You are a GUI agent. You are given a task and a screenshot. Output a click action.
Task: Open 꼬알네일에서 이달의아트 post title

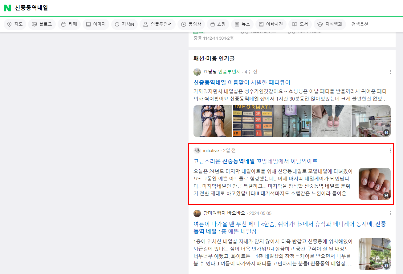(255, 161)
